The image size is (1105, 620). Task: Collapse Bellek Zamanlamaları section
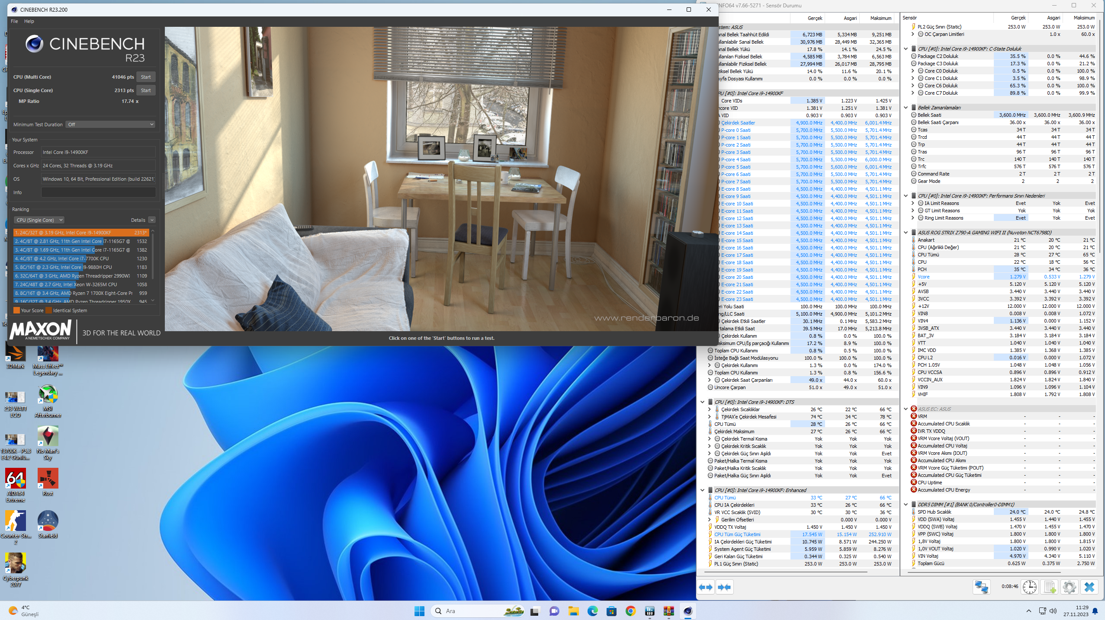pos(906,108)
